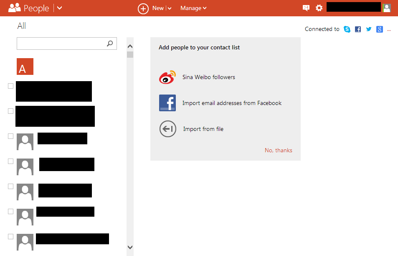Click the contact list scrollbar thumb
Screen dimensions: 398x256
pos(130,55)
